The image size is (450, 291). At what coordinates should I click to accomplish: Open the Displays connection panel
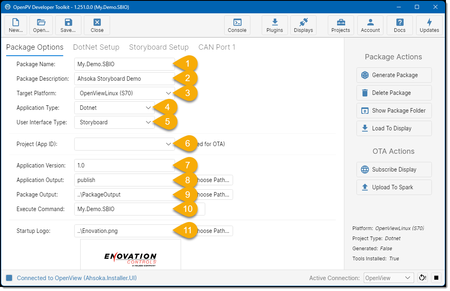click(303, 25)
